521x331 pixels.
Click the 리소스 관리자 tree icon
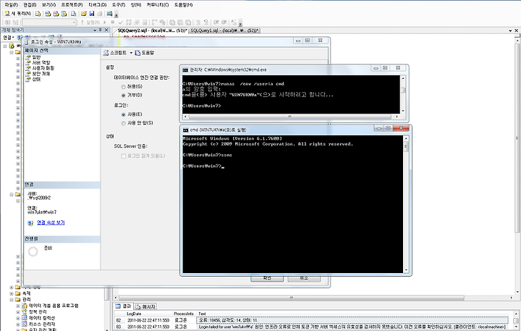tap(25, 324)
